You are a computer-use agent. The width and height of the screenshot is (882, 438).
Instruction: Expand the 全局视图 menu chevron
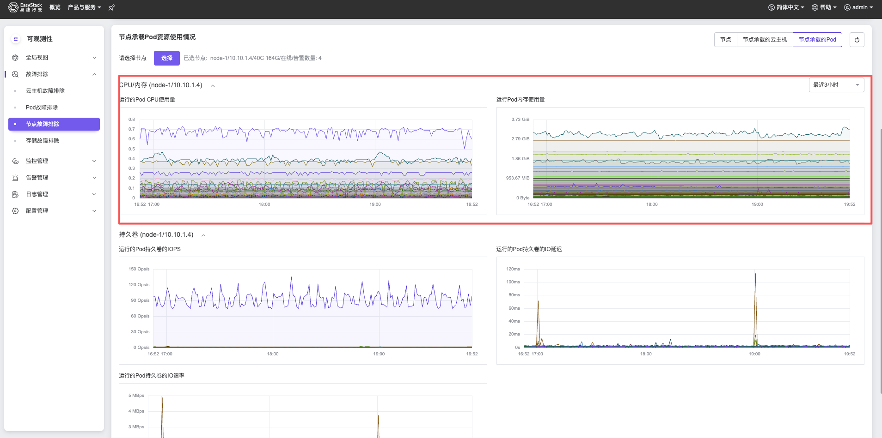[94, 58]
